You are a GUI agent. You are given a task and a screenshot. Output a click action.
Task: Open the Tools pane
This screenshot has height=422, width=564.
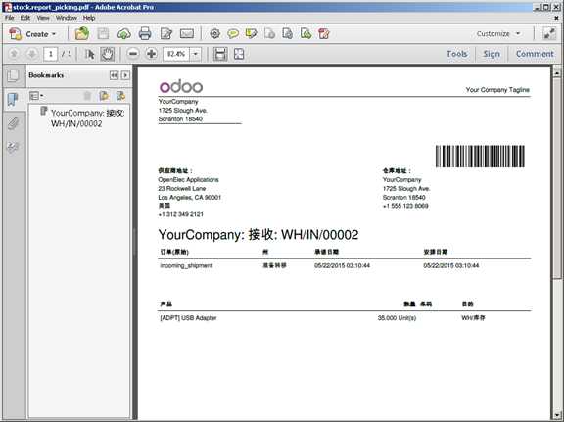pyautogui.click(x=456, y=54)
